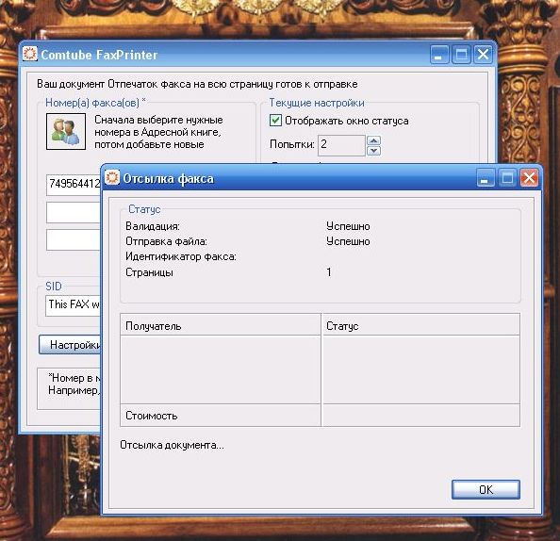The width and height of the screenshot is (560, 541).
Task: Click the Текущие настройки group label
Action: point(317,103)
